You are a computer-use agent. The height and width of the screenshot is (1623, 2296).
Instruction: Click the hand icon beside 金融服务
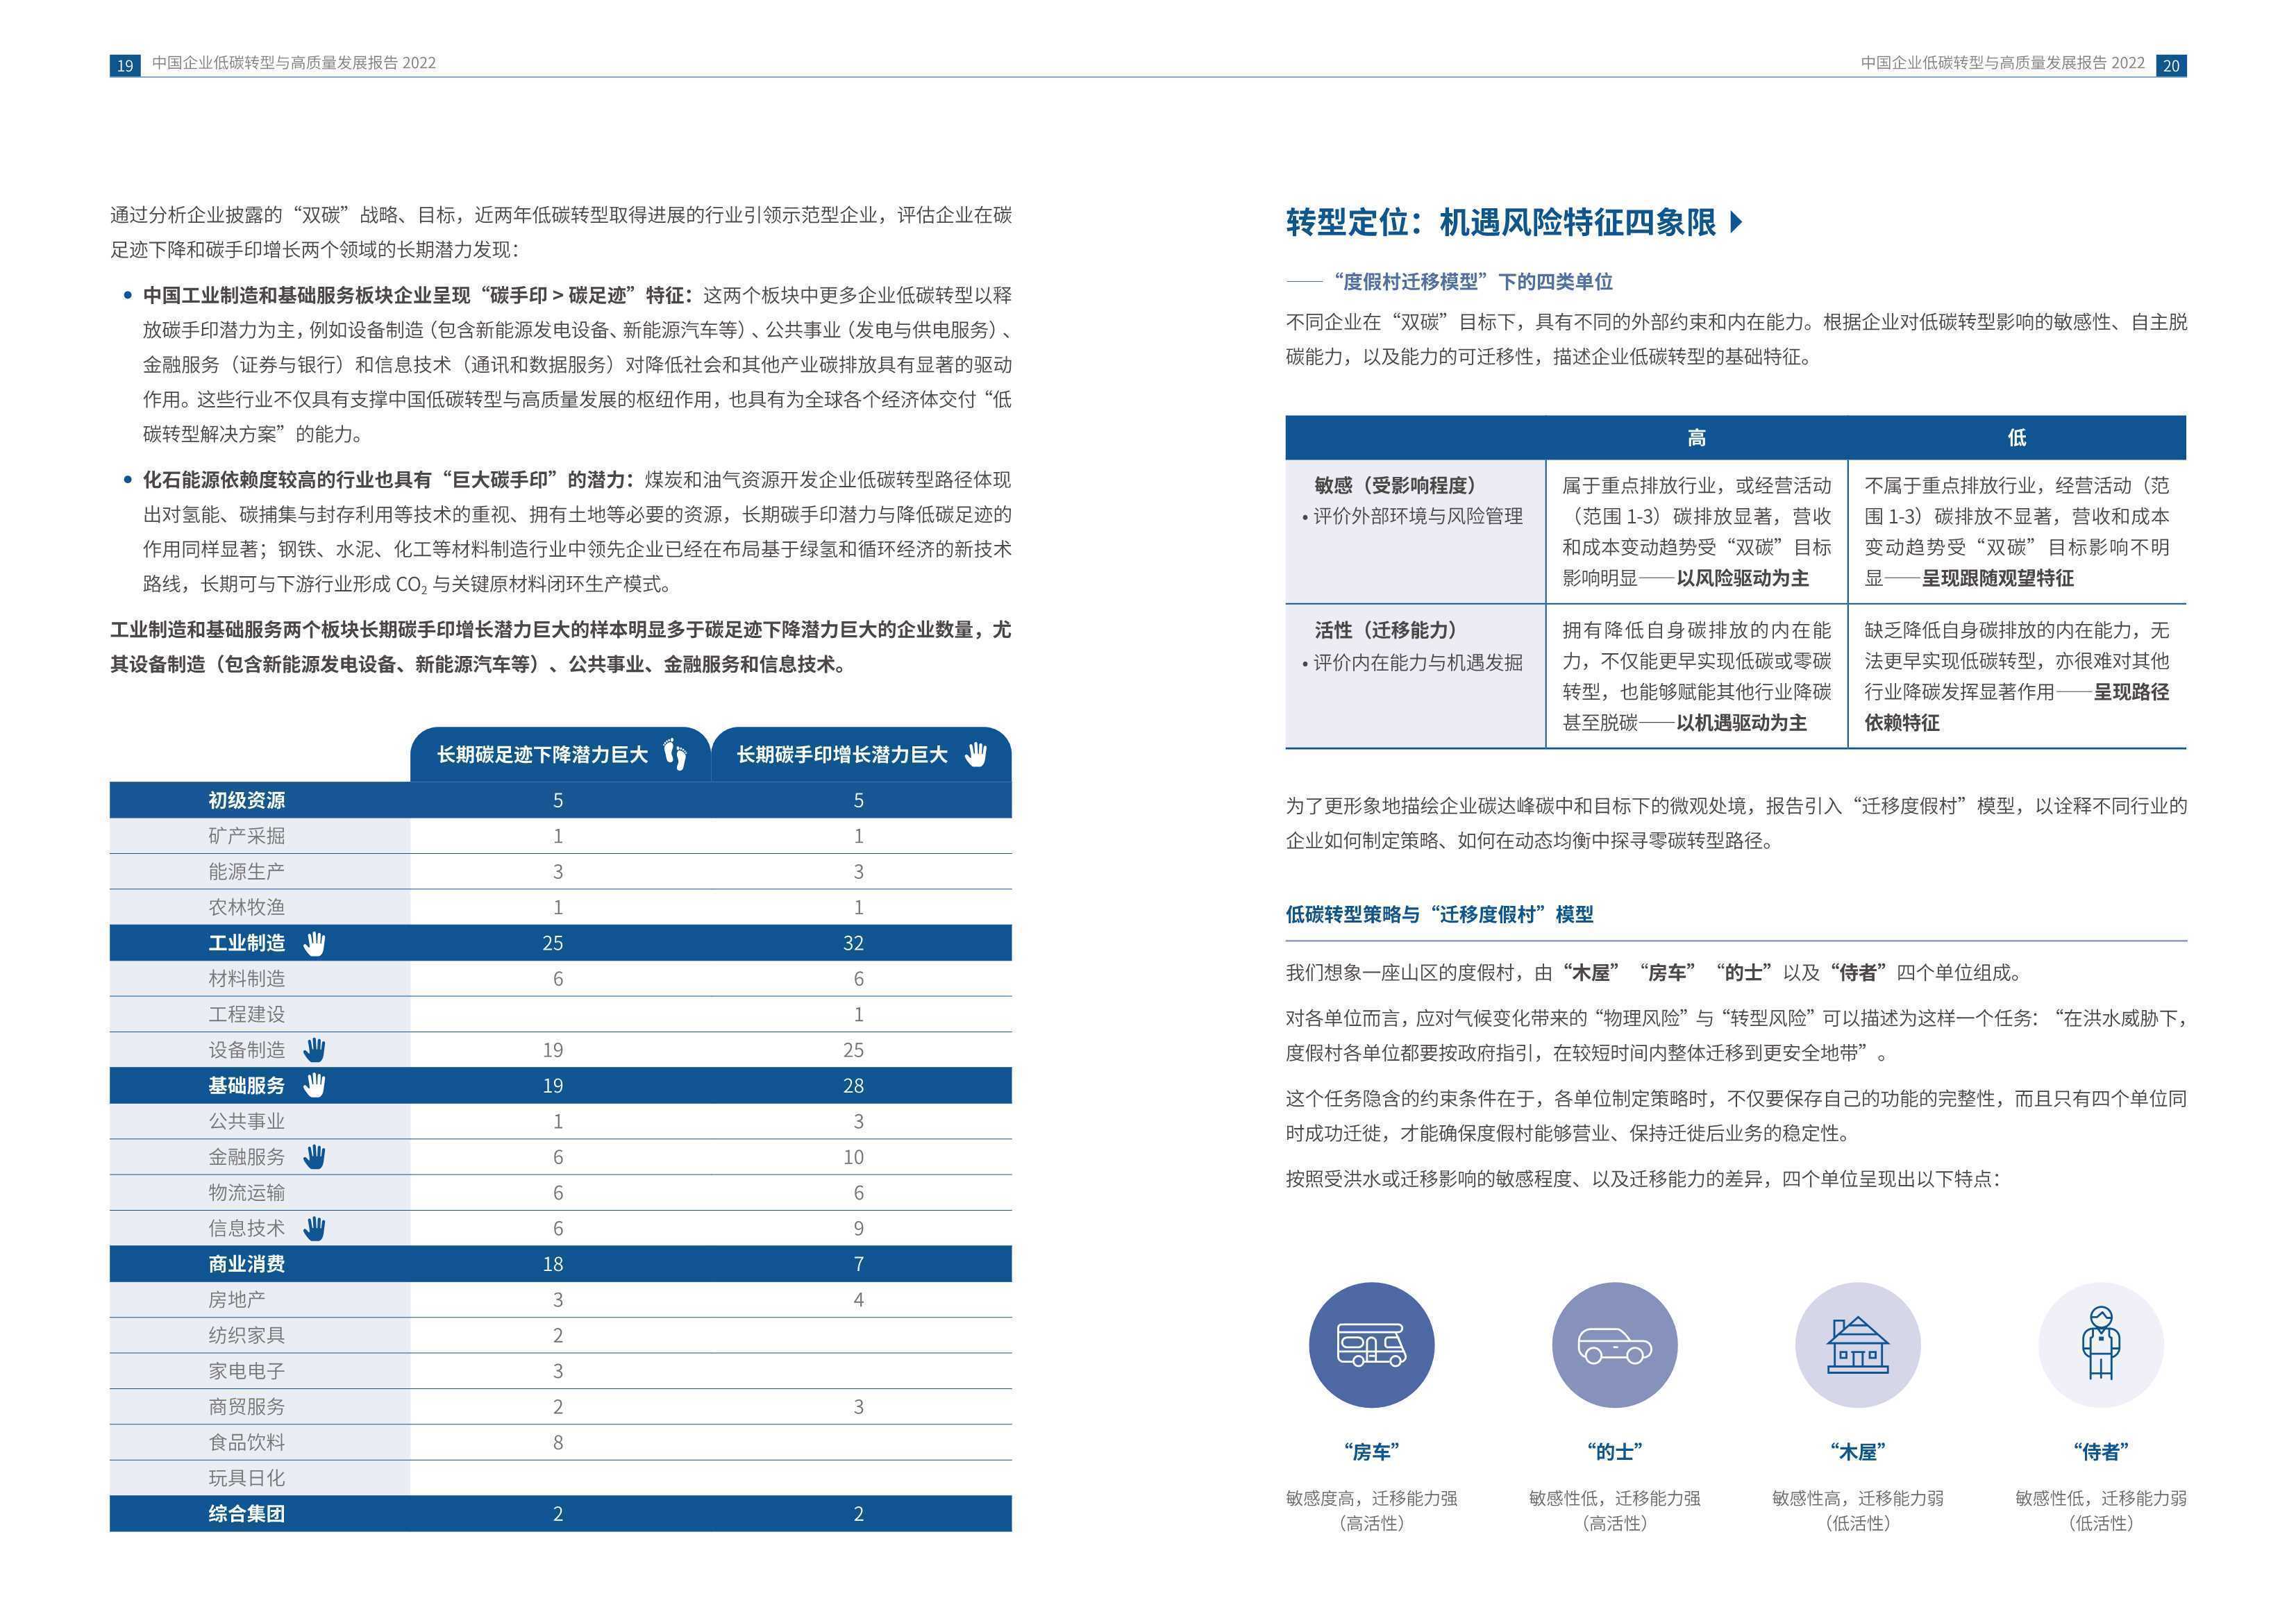[315, 1157]
